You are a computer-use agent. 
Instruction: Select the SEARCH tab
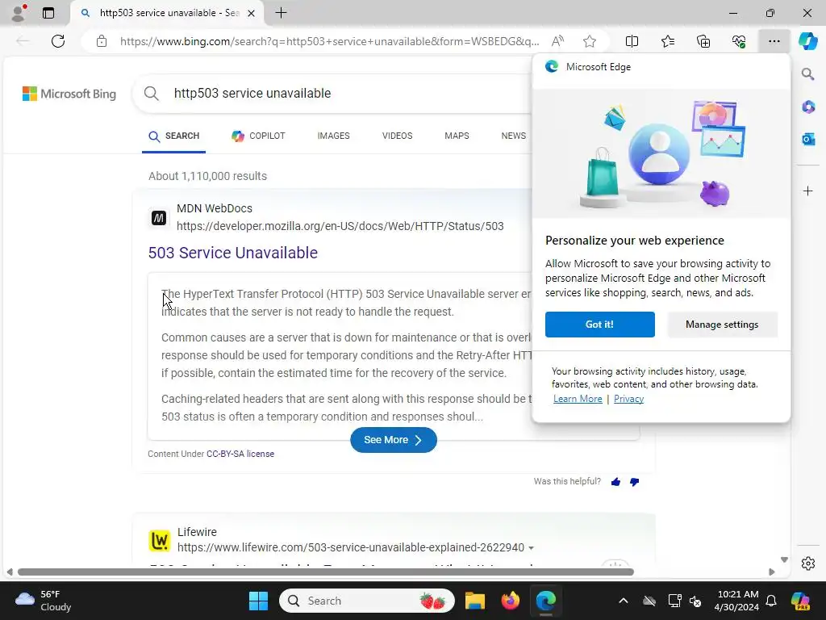pyautogui.click(x=174, y=136)
